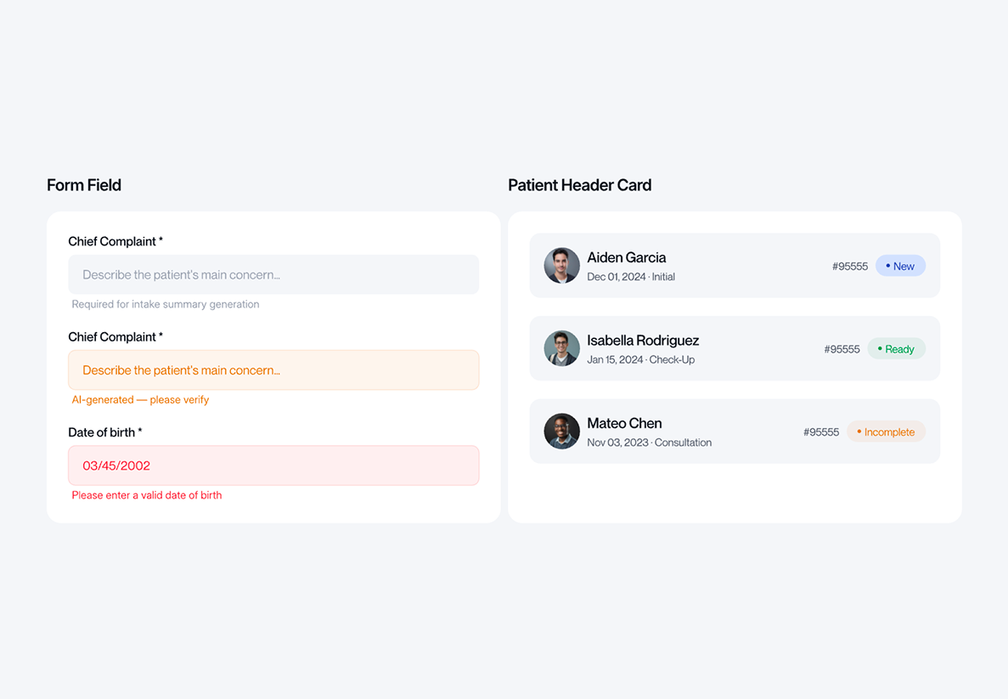Screen dimensions: 1008x699
Task: Click Aiden Garcia's avatar photo
Action: point(562,266)
